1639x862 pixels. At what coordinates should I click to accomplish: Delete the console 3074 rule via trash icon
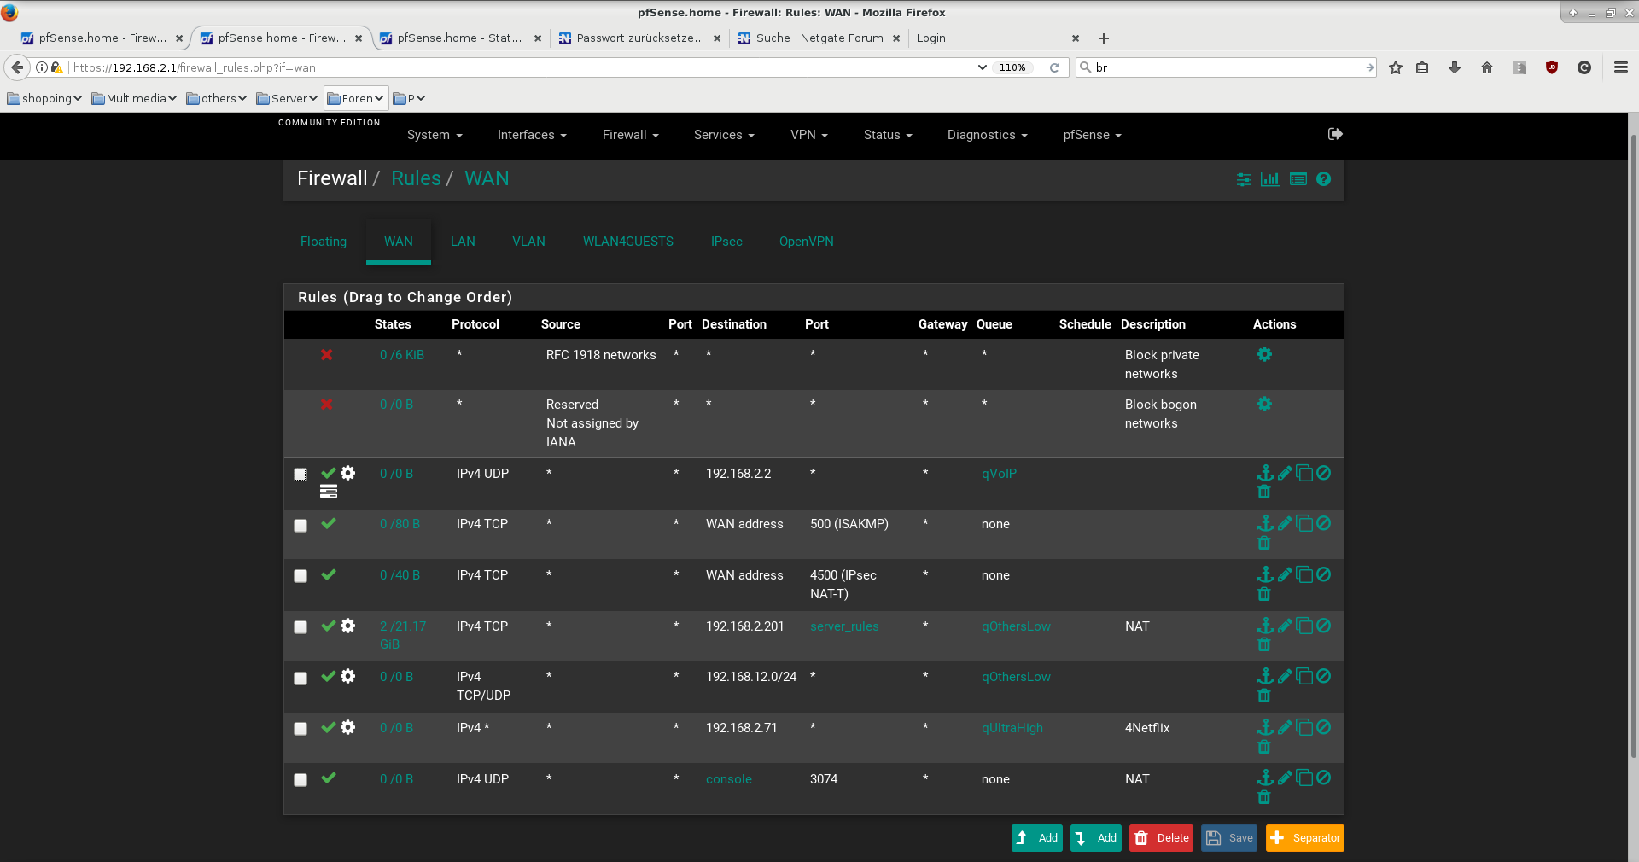pyautogui.click(x=1264, y=797)
